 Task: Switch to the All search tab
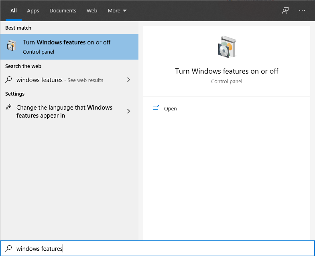click(14, 11)
